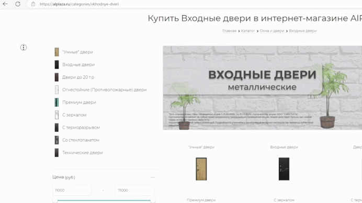Image resolution: width=362 pixels, height=203 pixels.
Task: Click Премиум двери tile label at bottom
Action: point(201,200)
